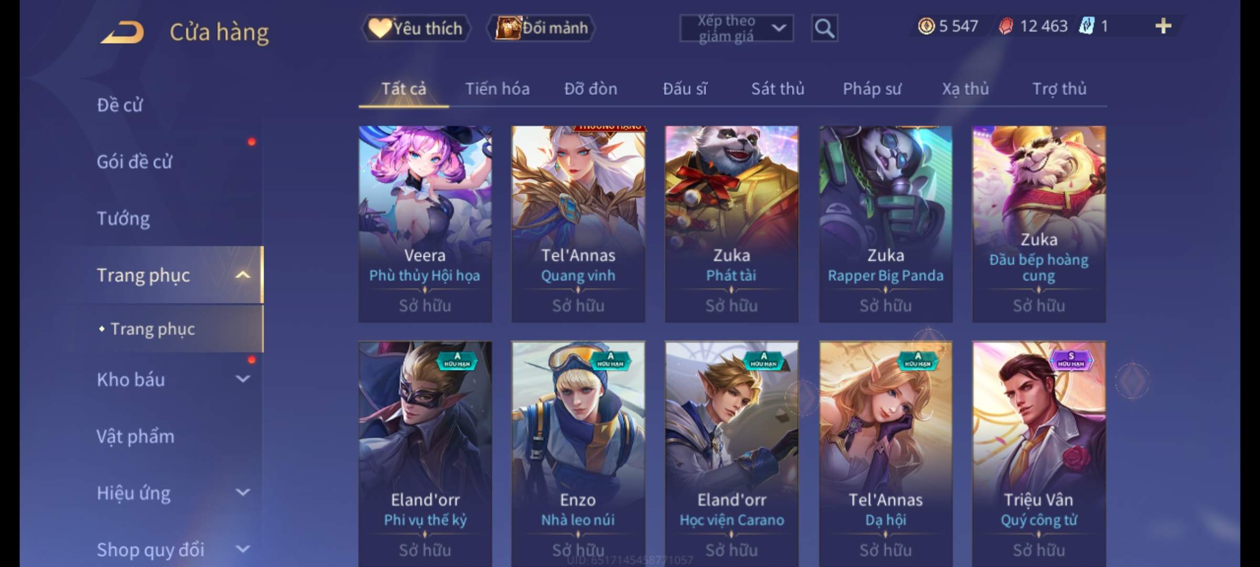
Task: Collapse the Trang phục sidebar section
Action: click(243, 275)
